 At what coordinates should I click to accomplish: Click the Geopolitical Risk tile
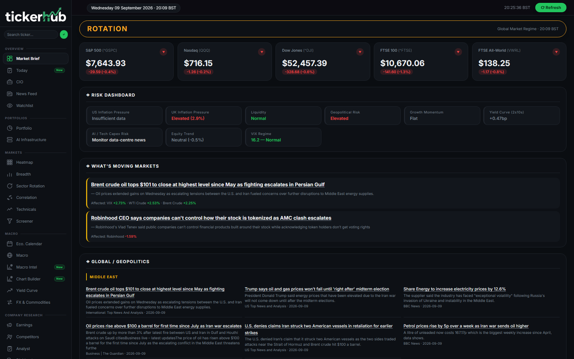363,116
